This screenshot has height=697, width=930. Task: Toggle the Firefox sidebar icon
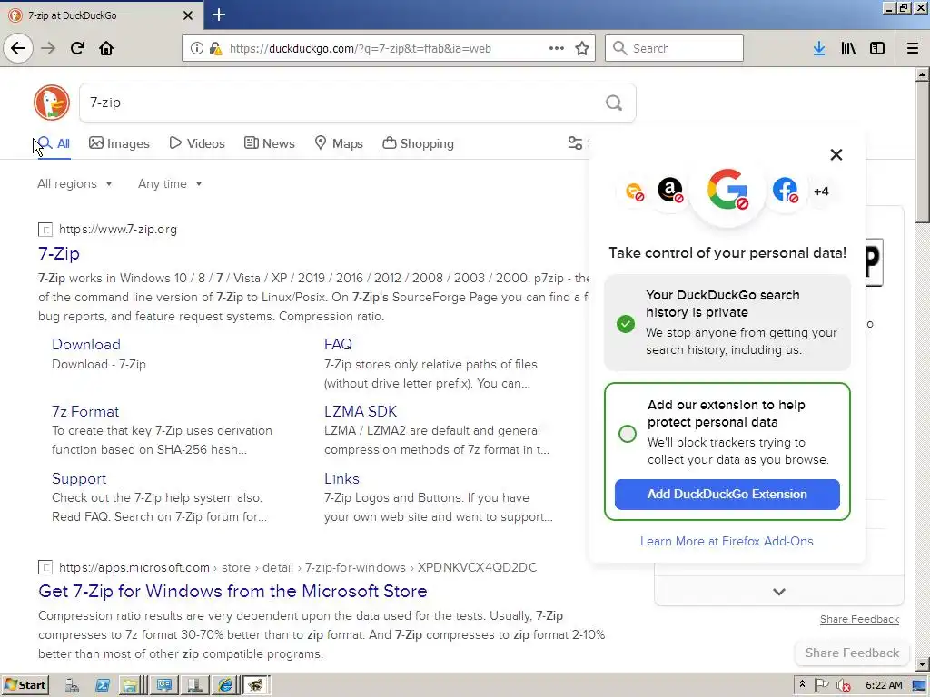(x=877, y=49)
